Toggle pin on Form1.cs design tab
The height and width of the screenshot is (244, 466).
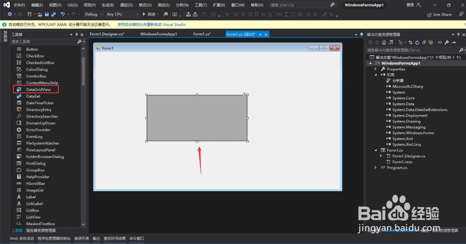click(x=260, y=34)
